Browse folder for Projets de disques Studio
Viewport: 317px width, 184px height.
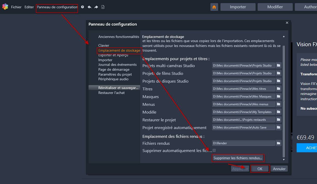279,81
